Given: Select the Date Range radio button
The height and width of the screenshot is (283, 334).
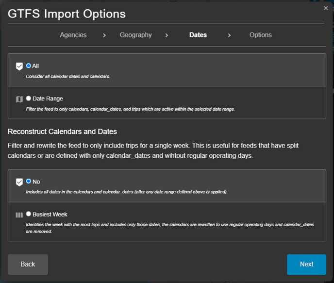Looking at the screenshot, I should point(28,98).
